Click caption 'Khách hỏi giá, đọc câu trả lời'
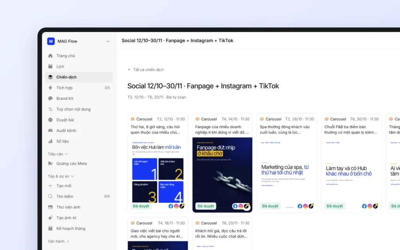This screenshot has height=250, width=400. pos(221,231)
